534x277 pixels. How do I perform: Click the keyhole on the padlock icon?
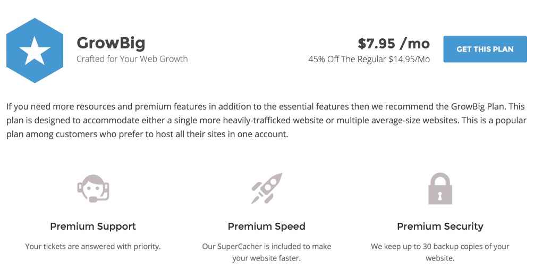coord(440,196)
